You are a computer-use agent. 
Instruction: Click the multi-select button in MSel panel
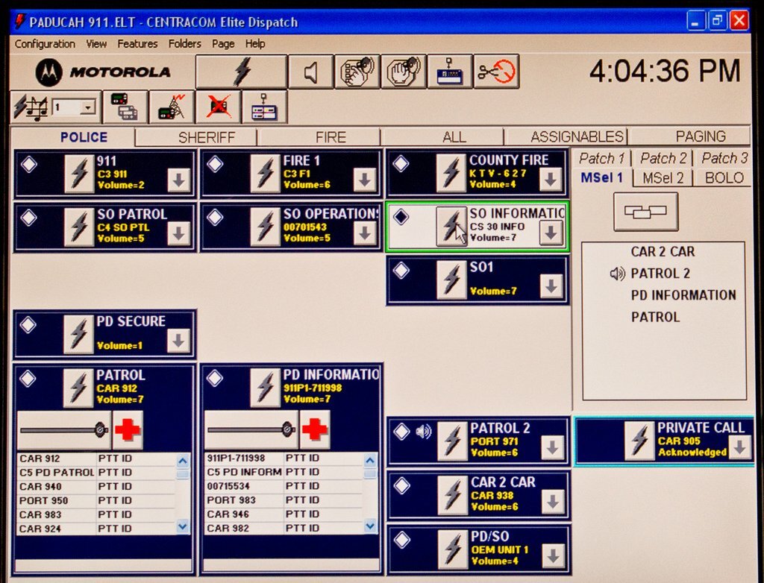tap(645, 212)
